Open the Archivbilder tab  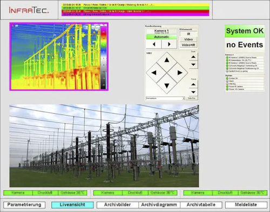click(x=117, y=205)
